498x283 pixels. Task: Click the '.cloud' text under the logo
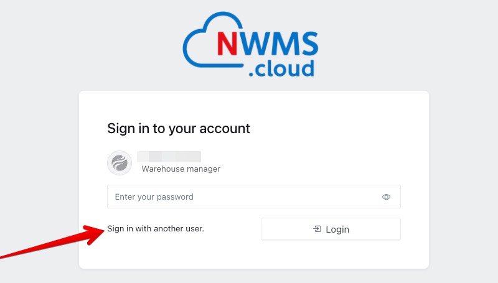(x=281, y=68)
